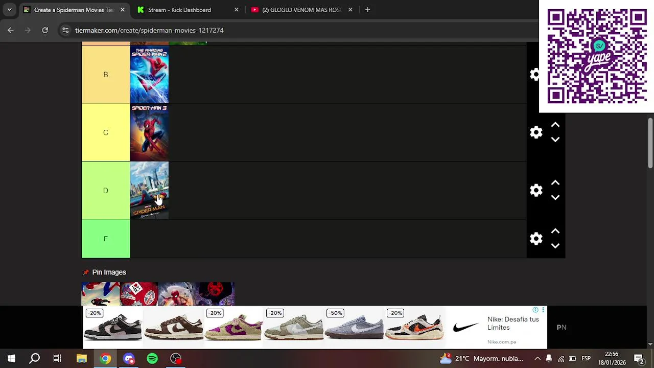Switch to GLOGLO VENOM YouTube tab
Image resolution: width=654 pixels, height=368 pixels.
pyautogui.click(x=301, y=10)
